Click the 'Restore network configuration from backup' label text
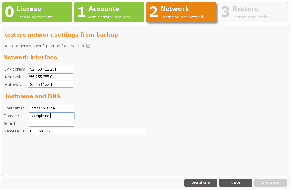The width and height of the screenshot is (292, 190). 44,46
